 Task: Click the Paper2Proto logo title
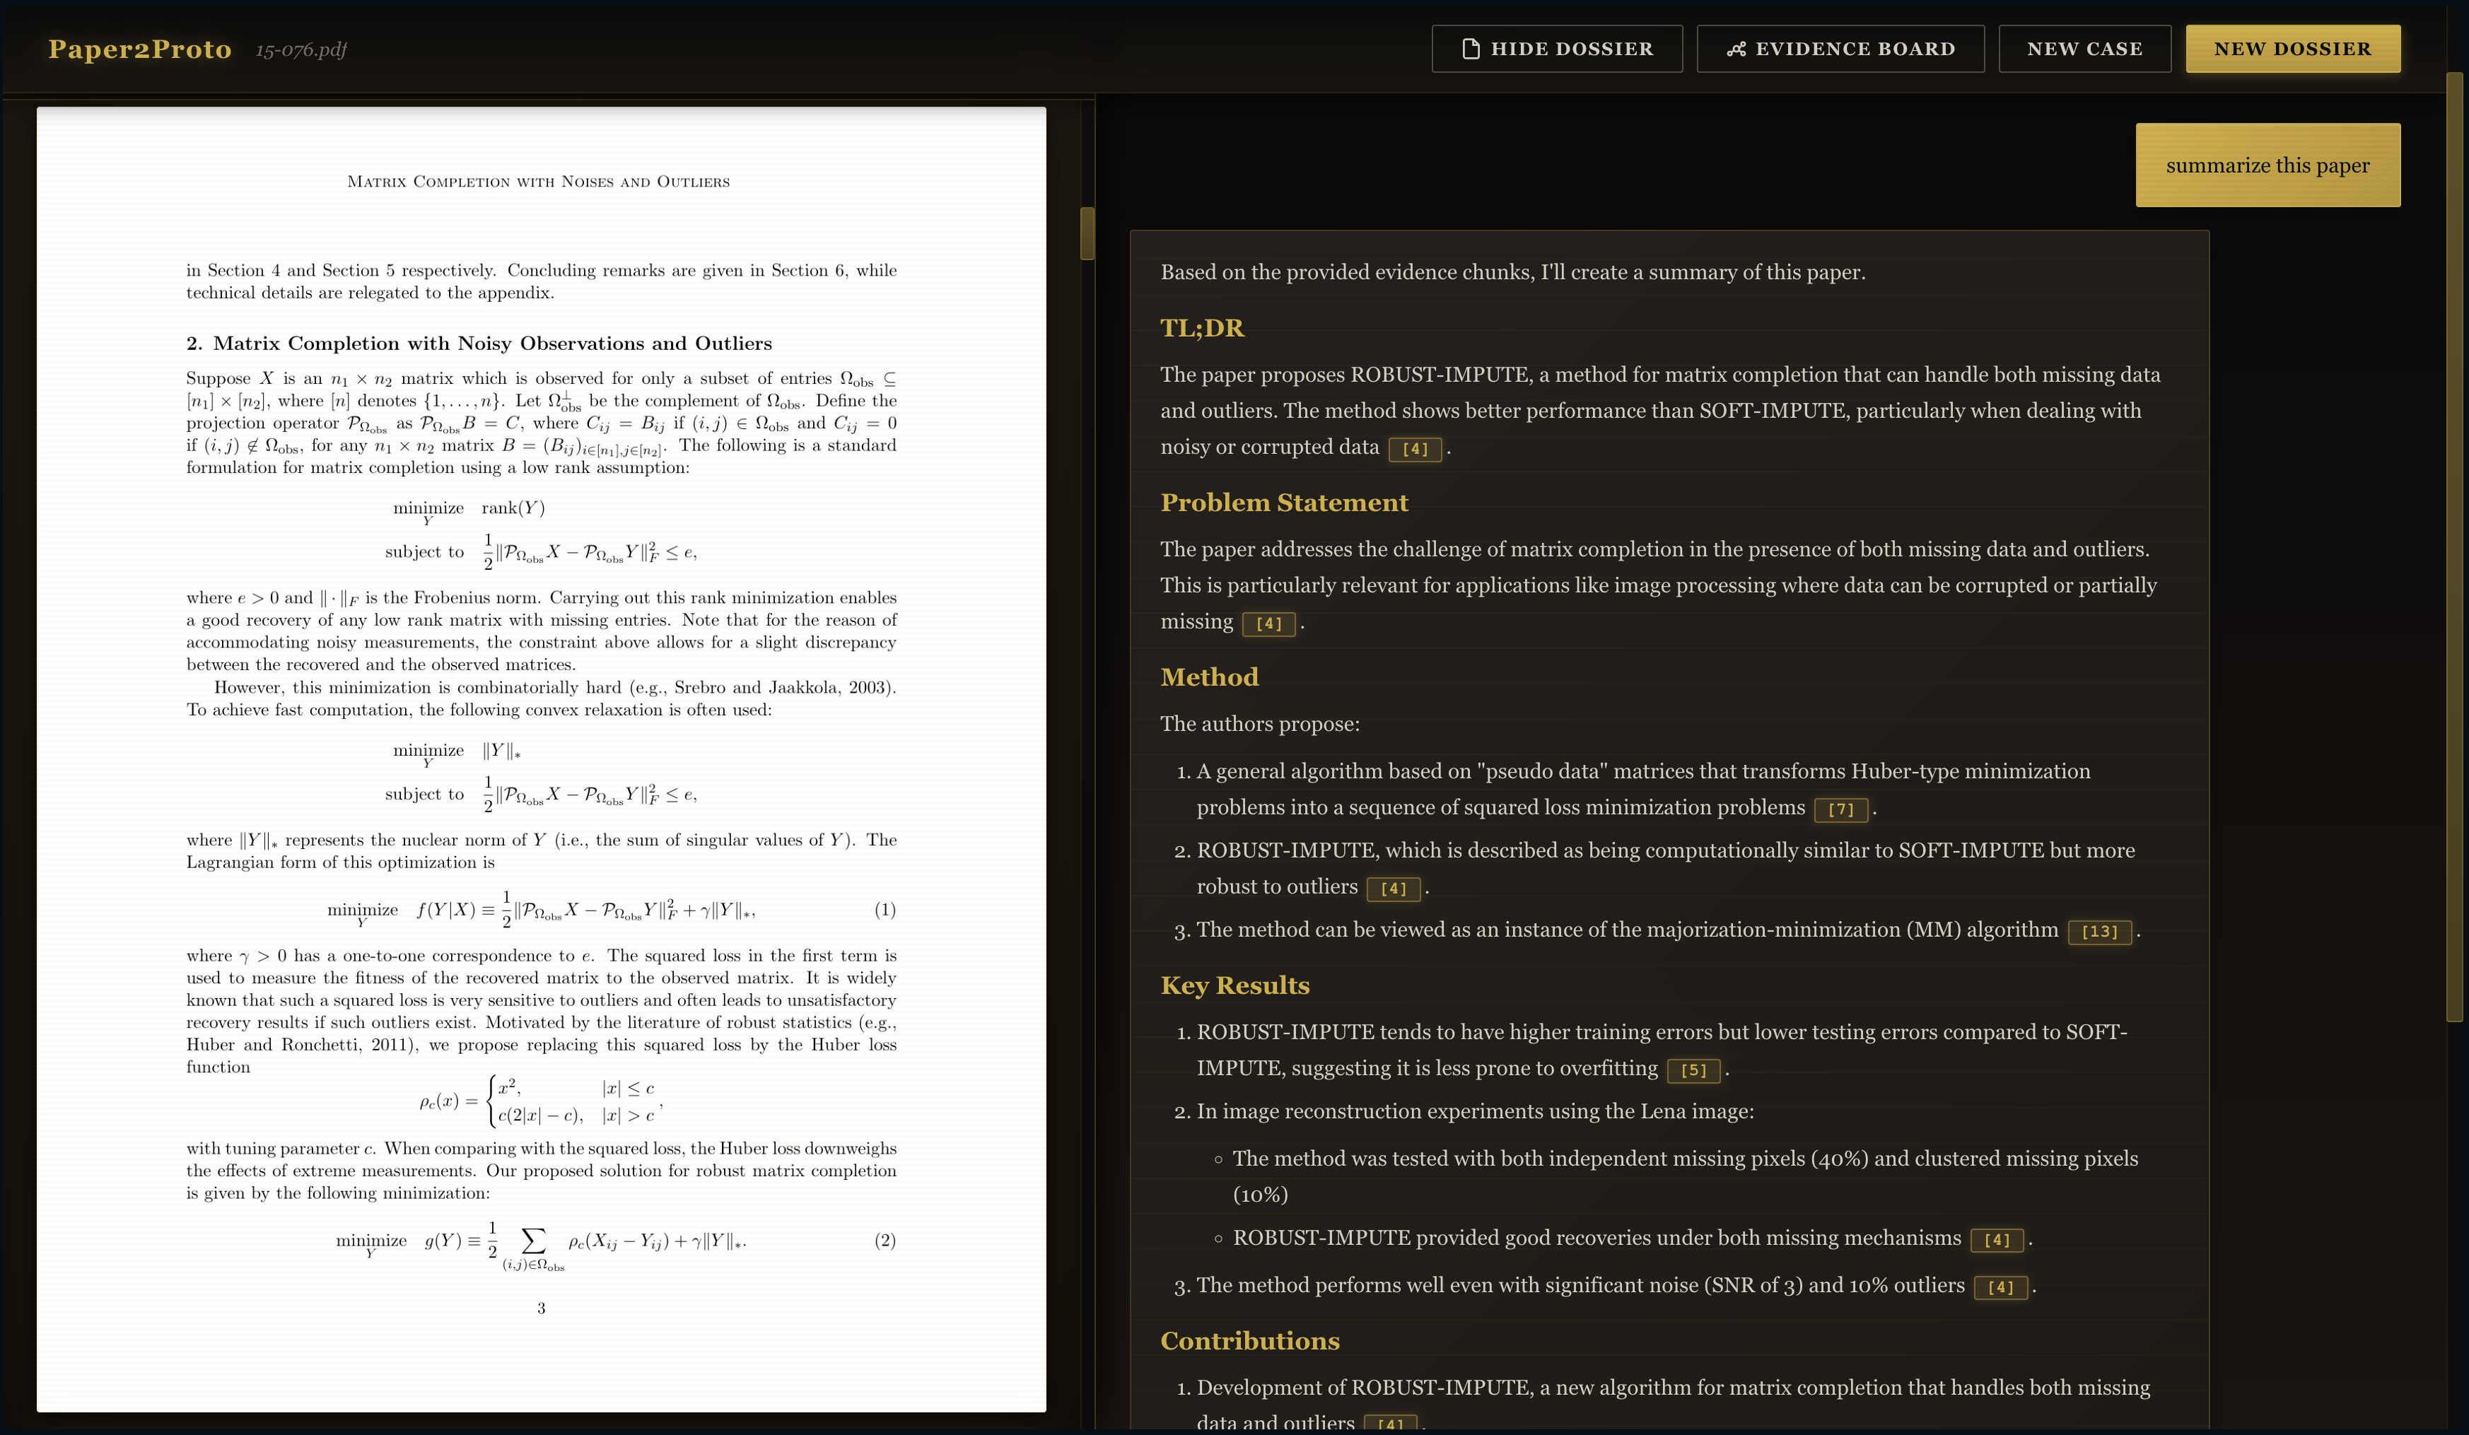coord(140,49)
